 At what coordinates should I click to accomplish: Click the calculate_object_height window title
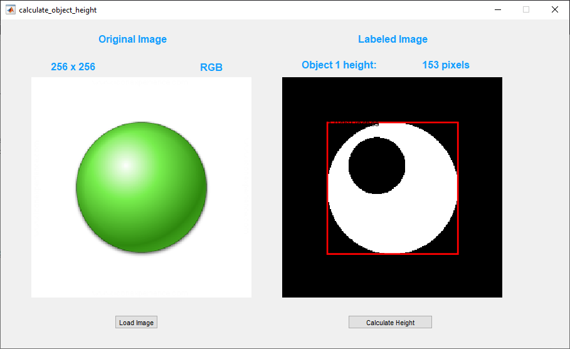58,10
